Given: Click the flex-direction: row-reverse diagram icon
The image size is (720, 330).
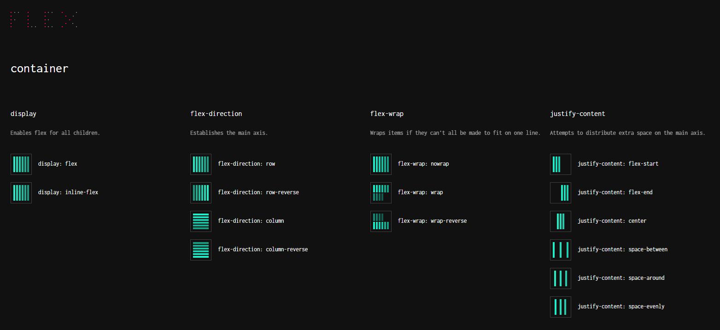Looking at the screenshot, I should (200, 192).
